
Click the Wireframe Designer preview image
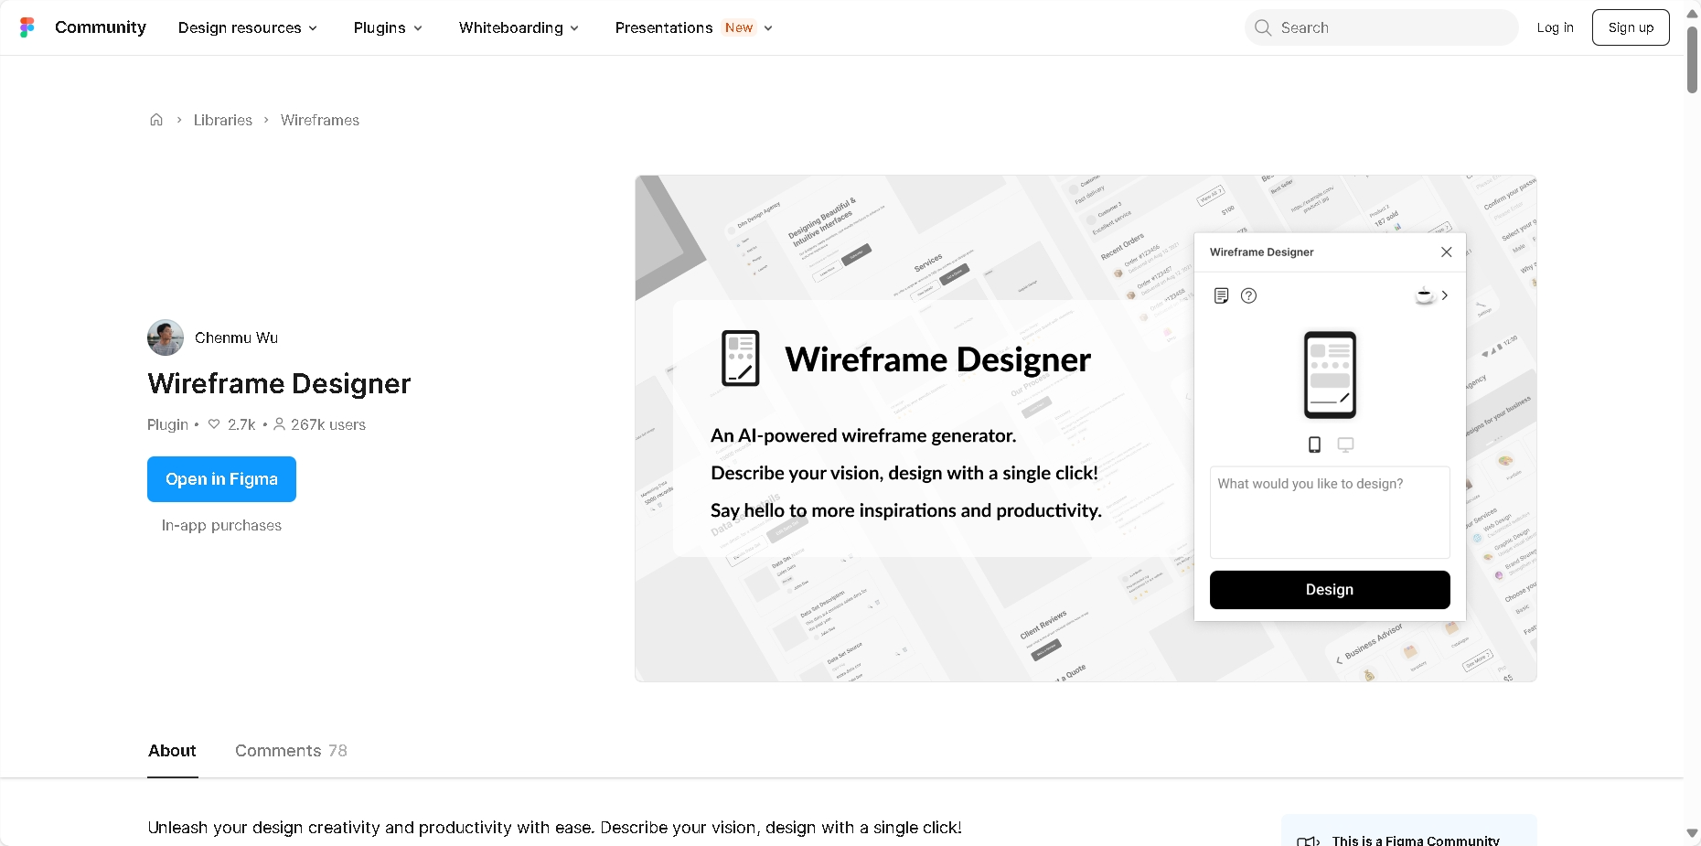click(1086, 428)
